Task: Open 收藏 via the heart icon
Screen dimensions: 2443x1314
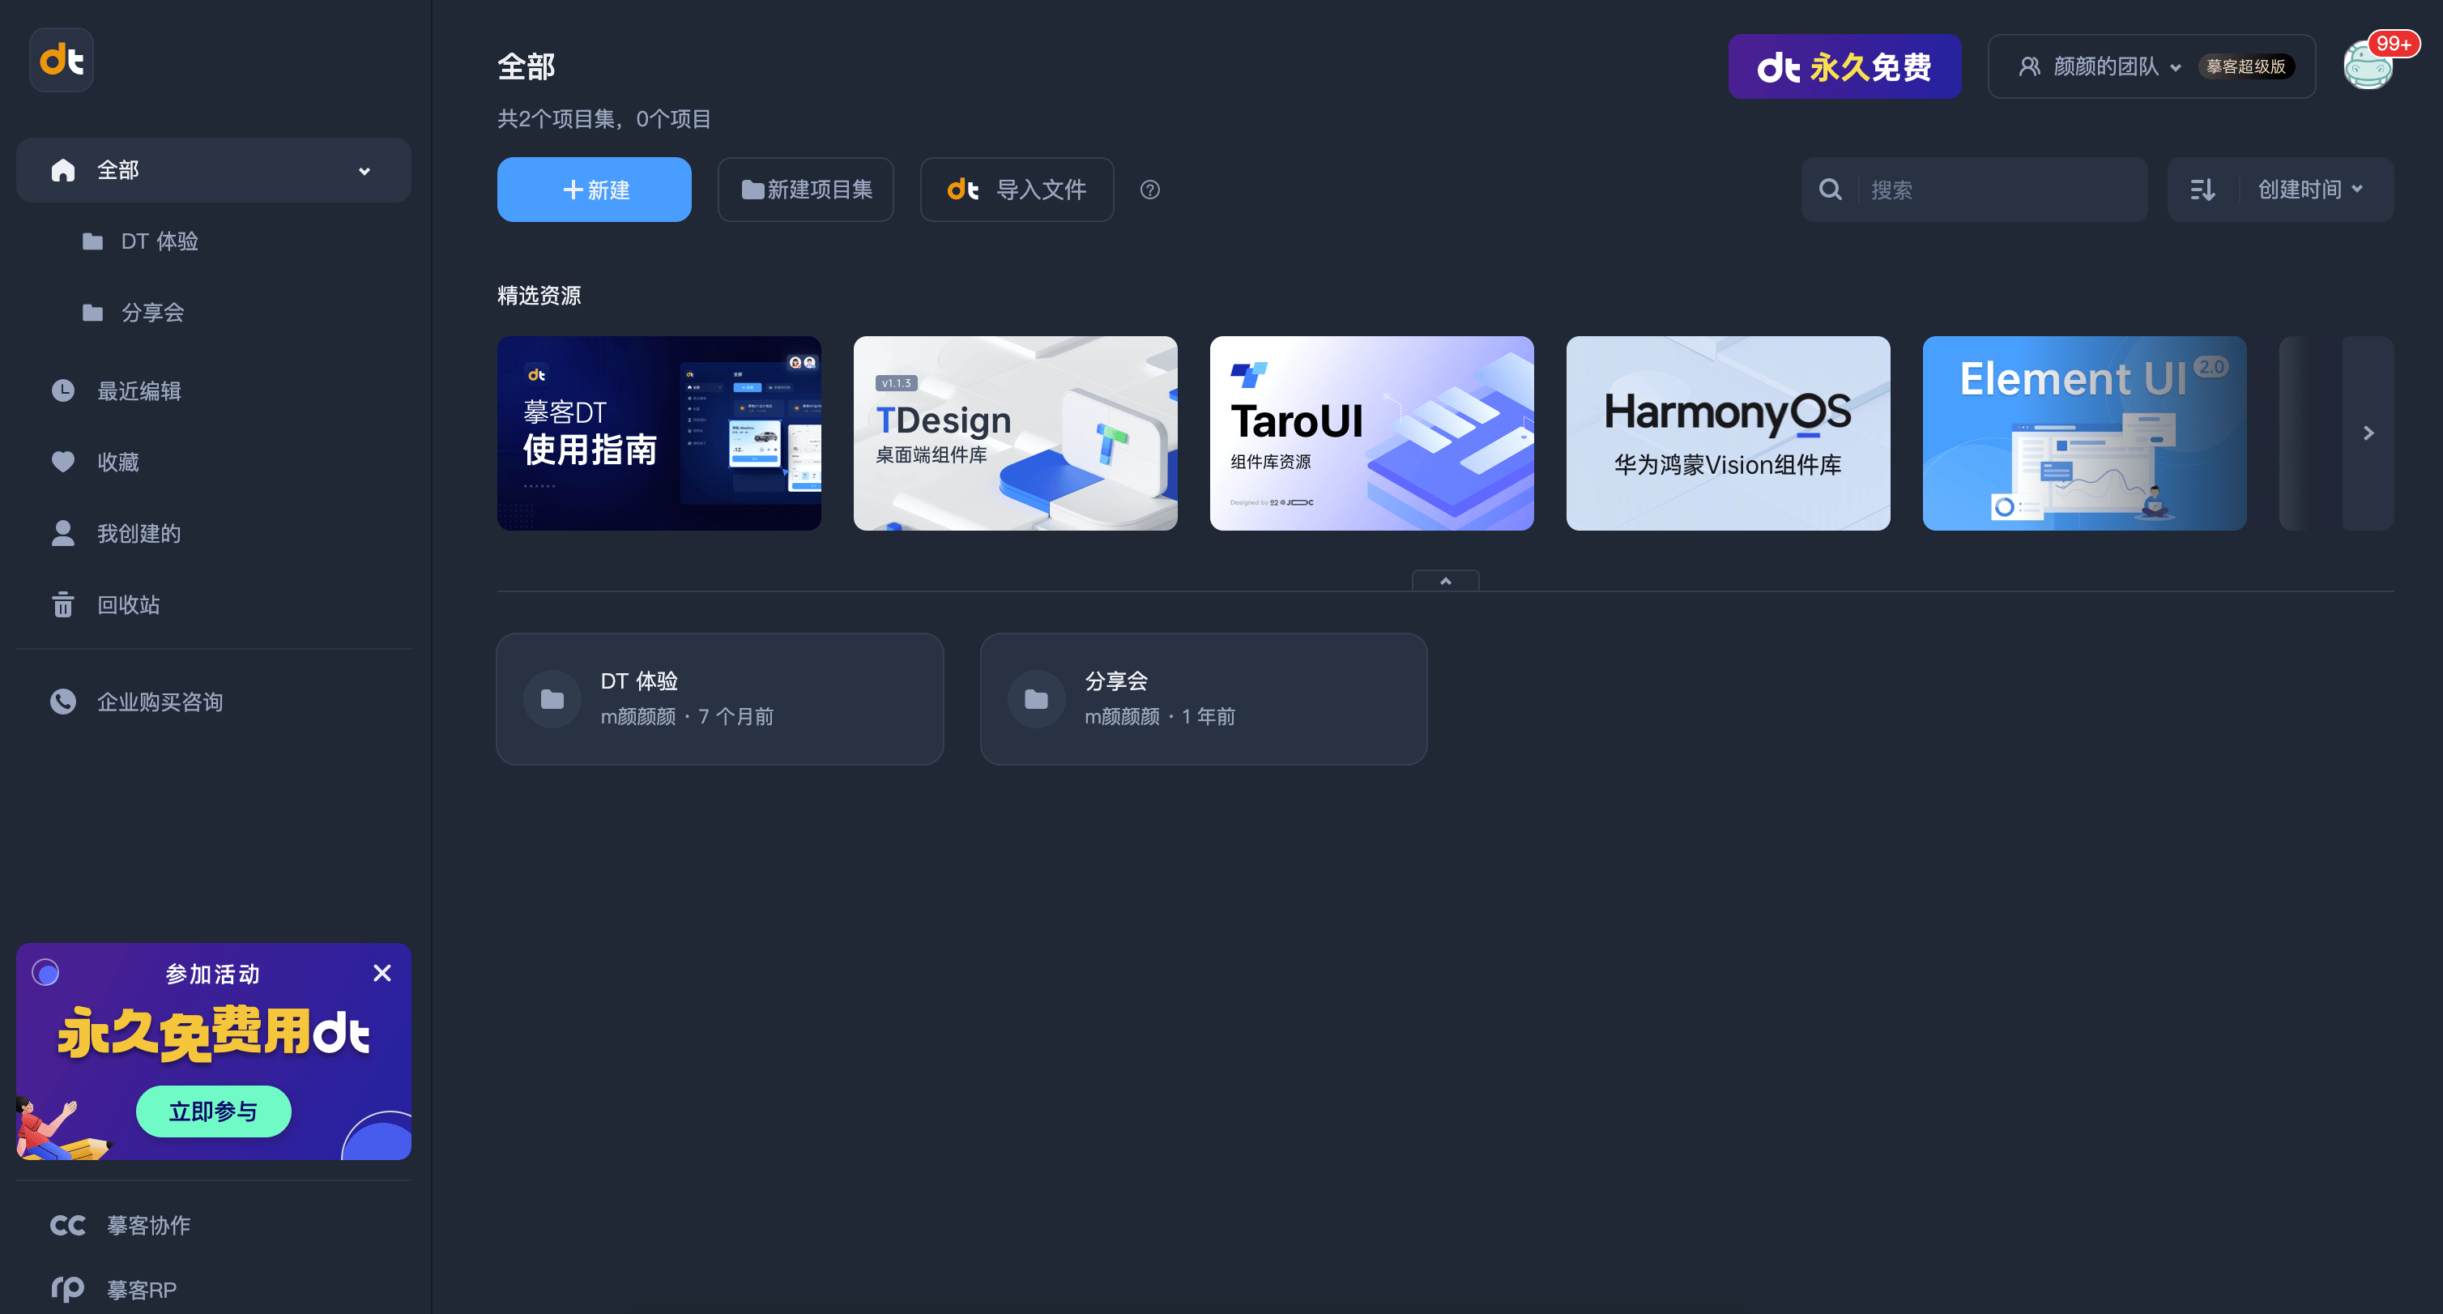Action: [62, 462]
